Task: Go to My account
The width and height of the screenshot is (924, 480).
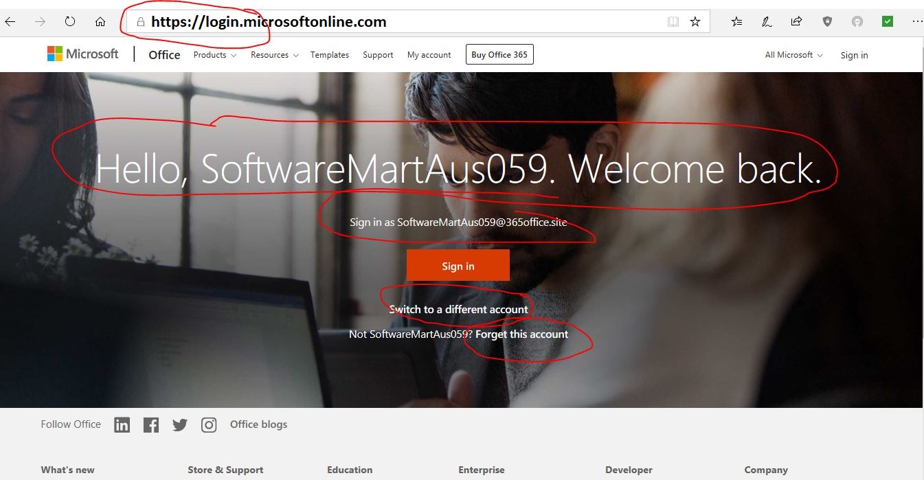Action: (x=429, y=55)
